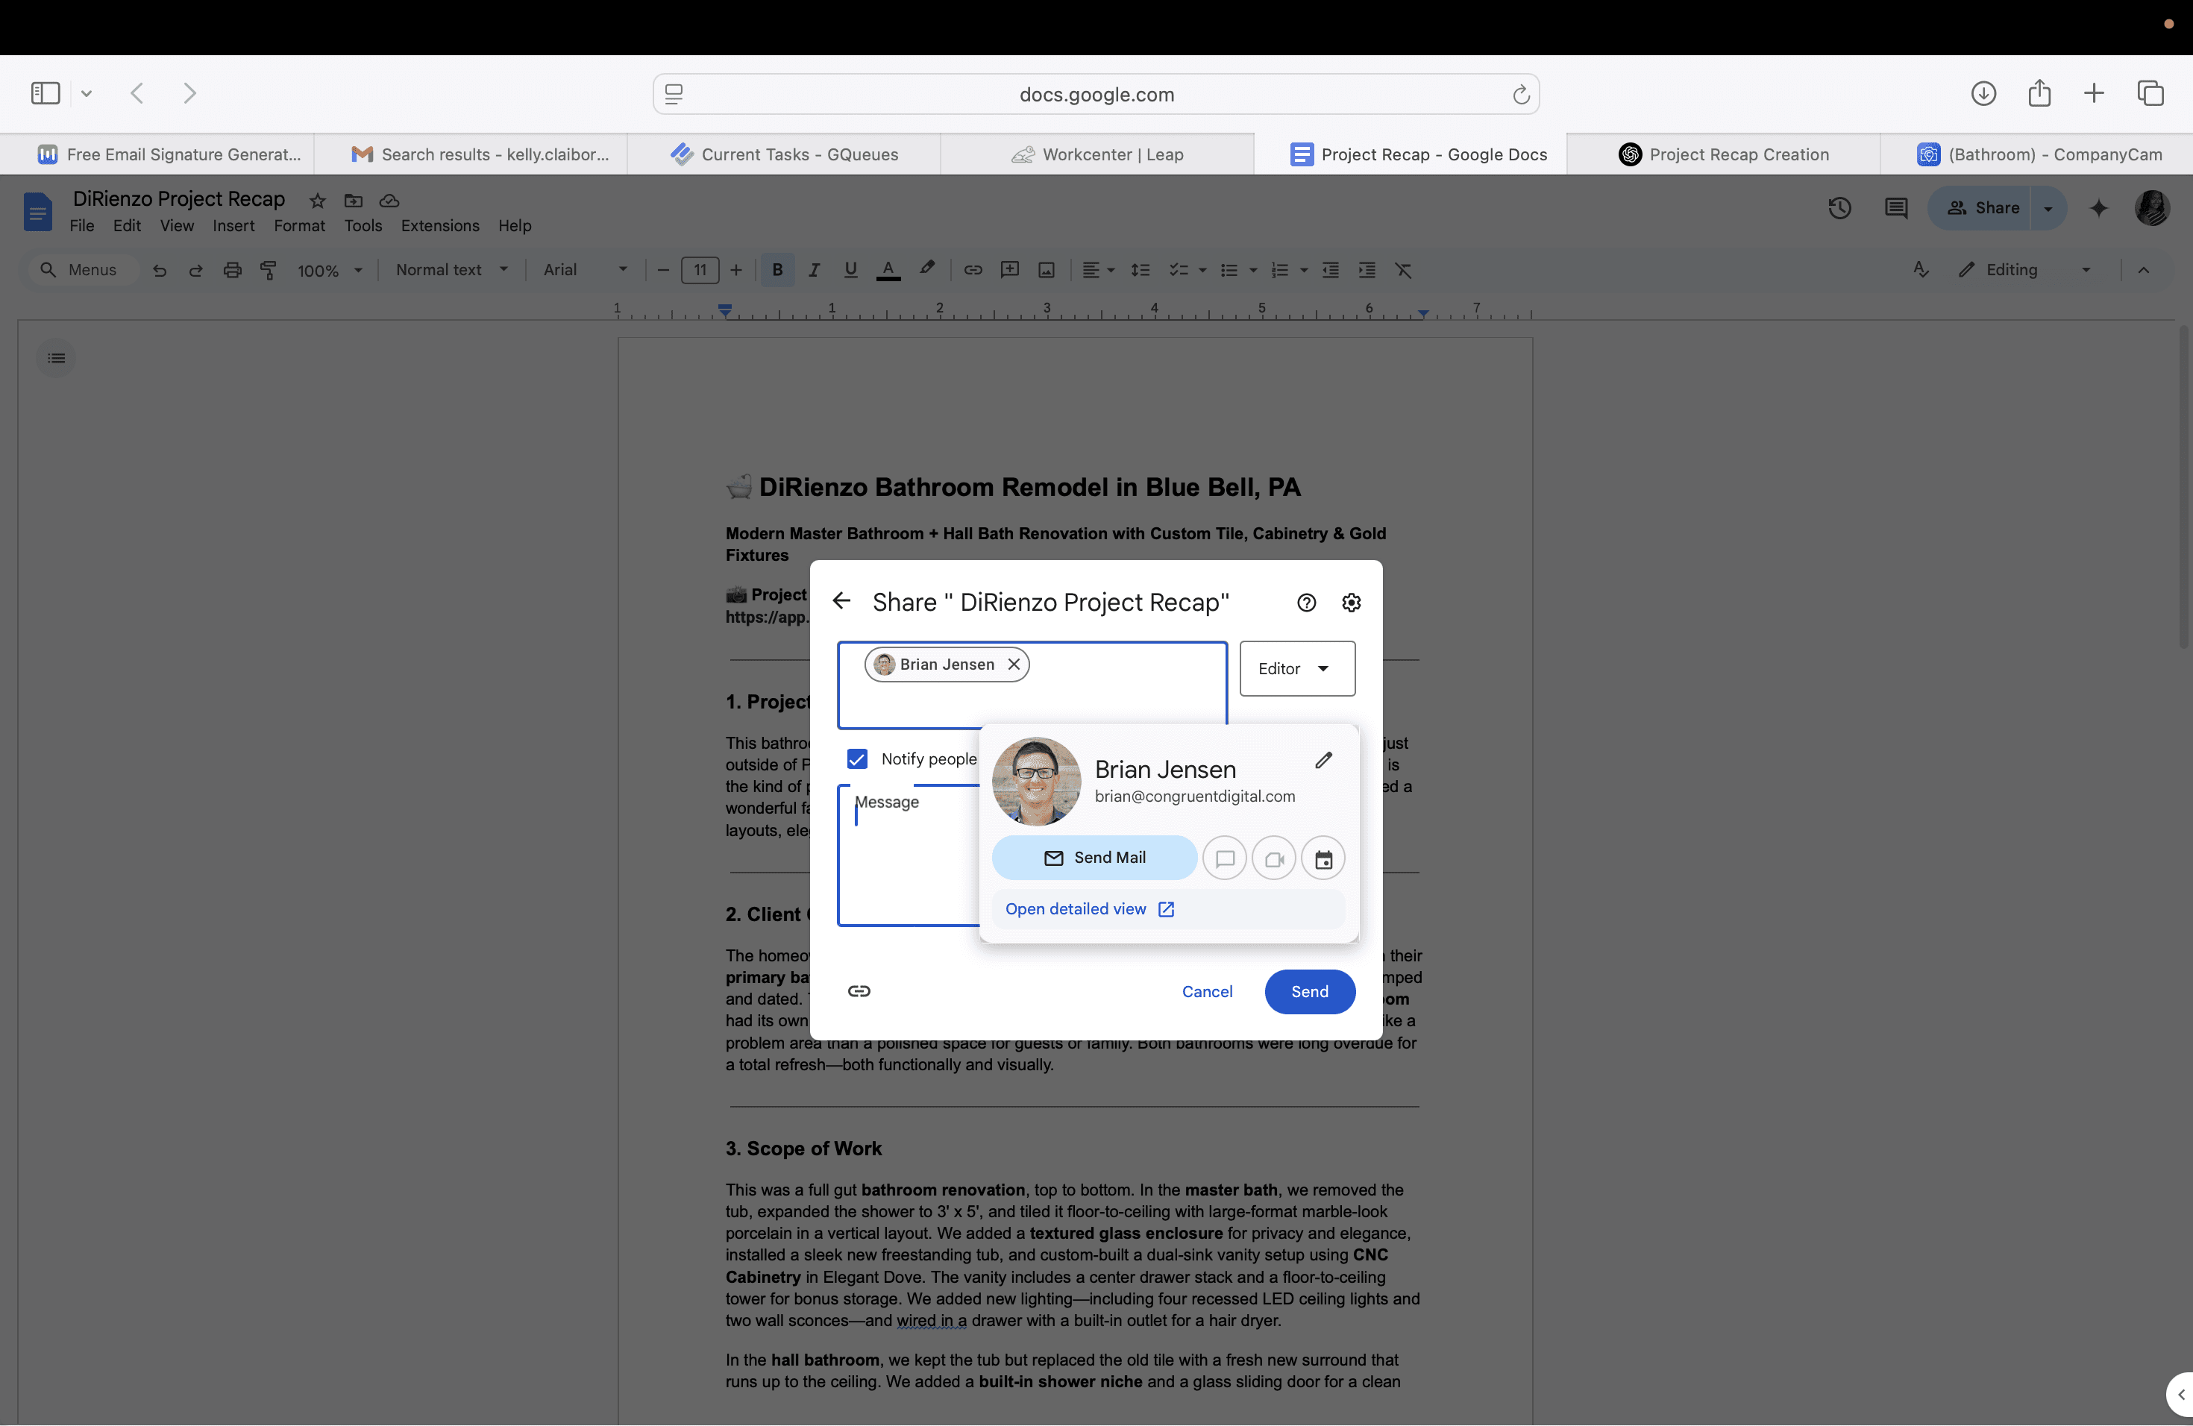Print the document icon

coord(232,270)
